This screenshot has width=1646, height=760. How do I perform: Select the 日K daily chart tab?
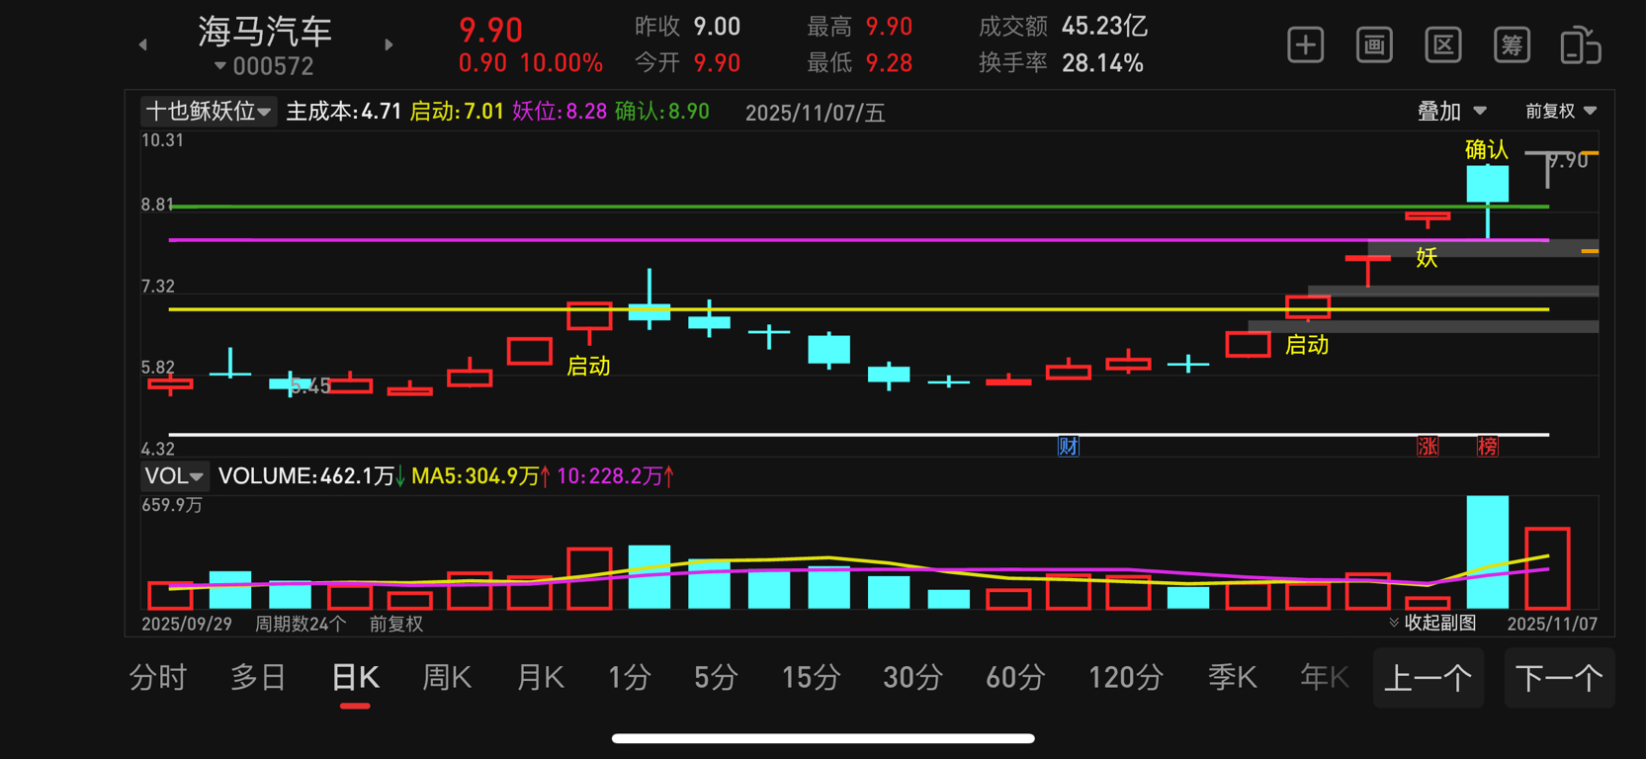coord(355,678)
